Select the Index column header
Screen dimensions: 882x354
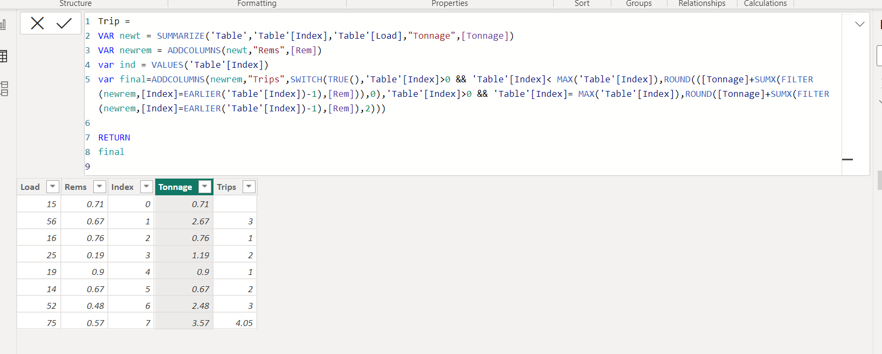click(x=122, y=187)
